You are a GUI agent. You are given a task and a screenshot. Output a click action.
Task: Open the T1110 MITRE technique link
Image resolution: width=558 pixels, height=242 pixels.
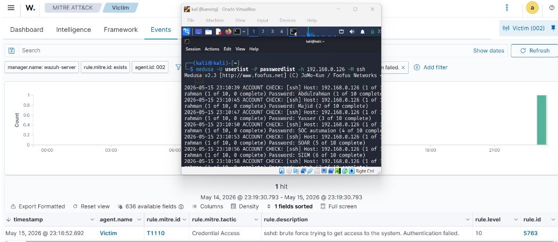pos(156,234)
